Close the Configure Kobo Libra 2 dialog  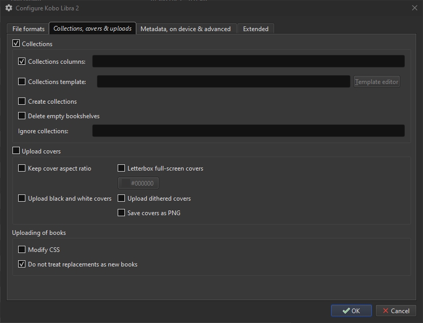(x=414, y=8)
